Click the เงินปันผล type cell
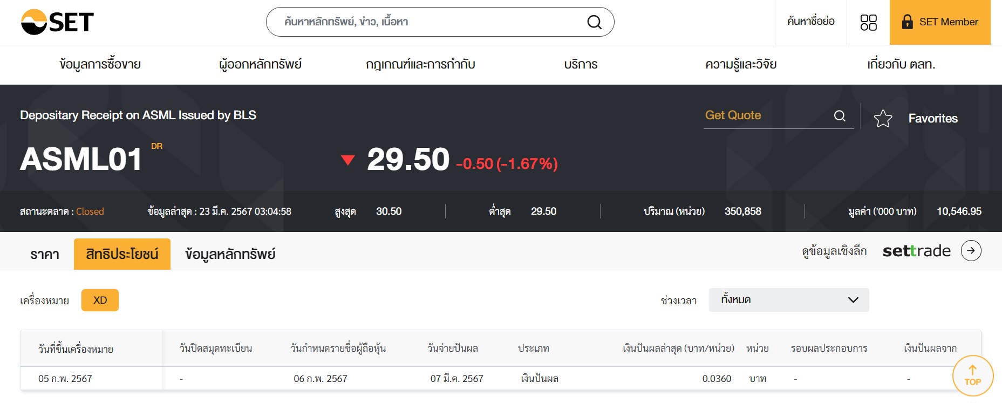 tap(540, 379)
